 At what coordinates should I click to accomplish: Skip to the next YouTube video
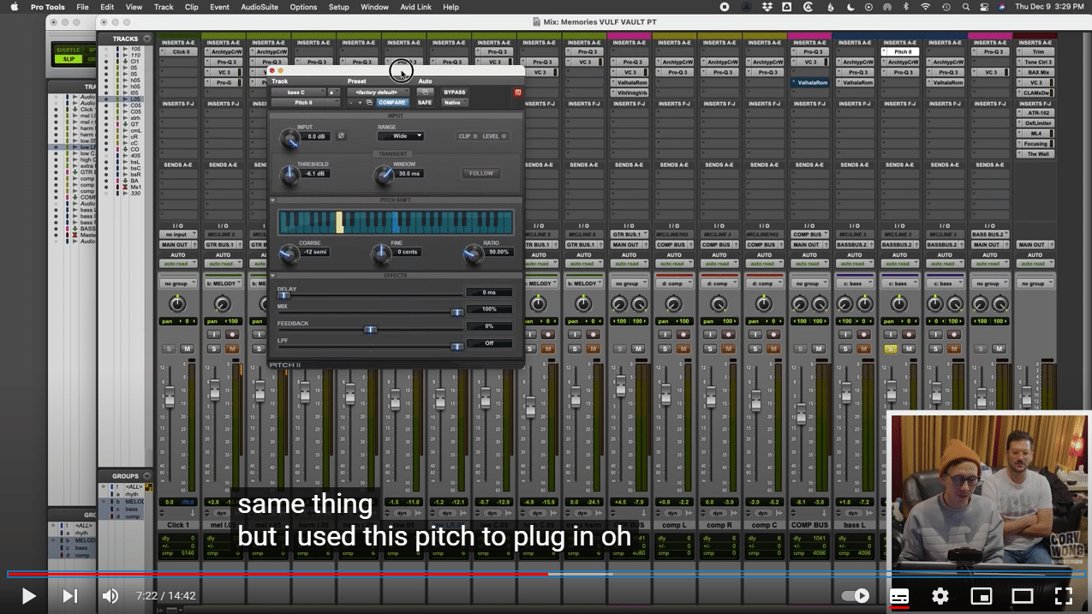[70, 596]
